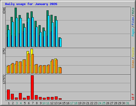Click green weekend day 10 label
The height and width of the screenshot is (106, 136).
click(44, 103)
